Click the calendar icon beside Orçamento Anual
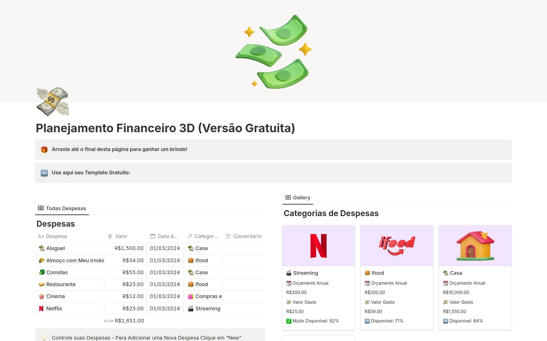Screen dimensions: 547x341 tap(288, 283)
